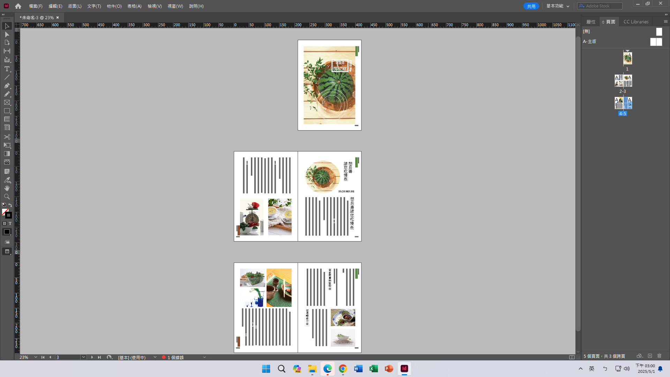Screen dimensions: 670x377
Task: Select the Selection tool
Action: pos(7,26)
